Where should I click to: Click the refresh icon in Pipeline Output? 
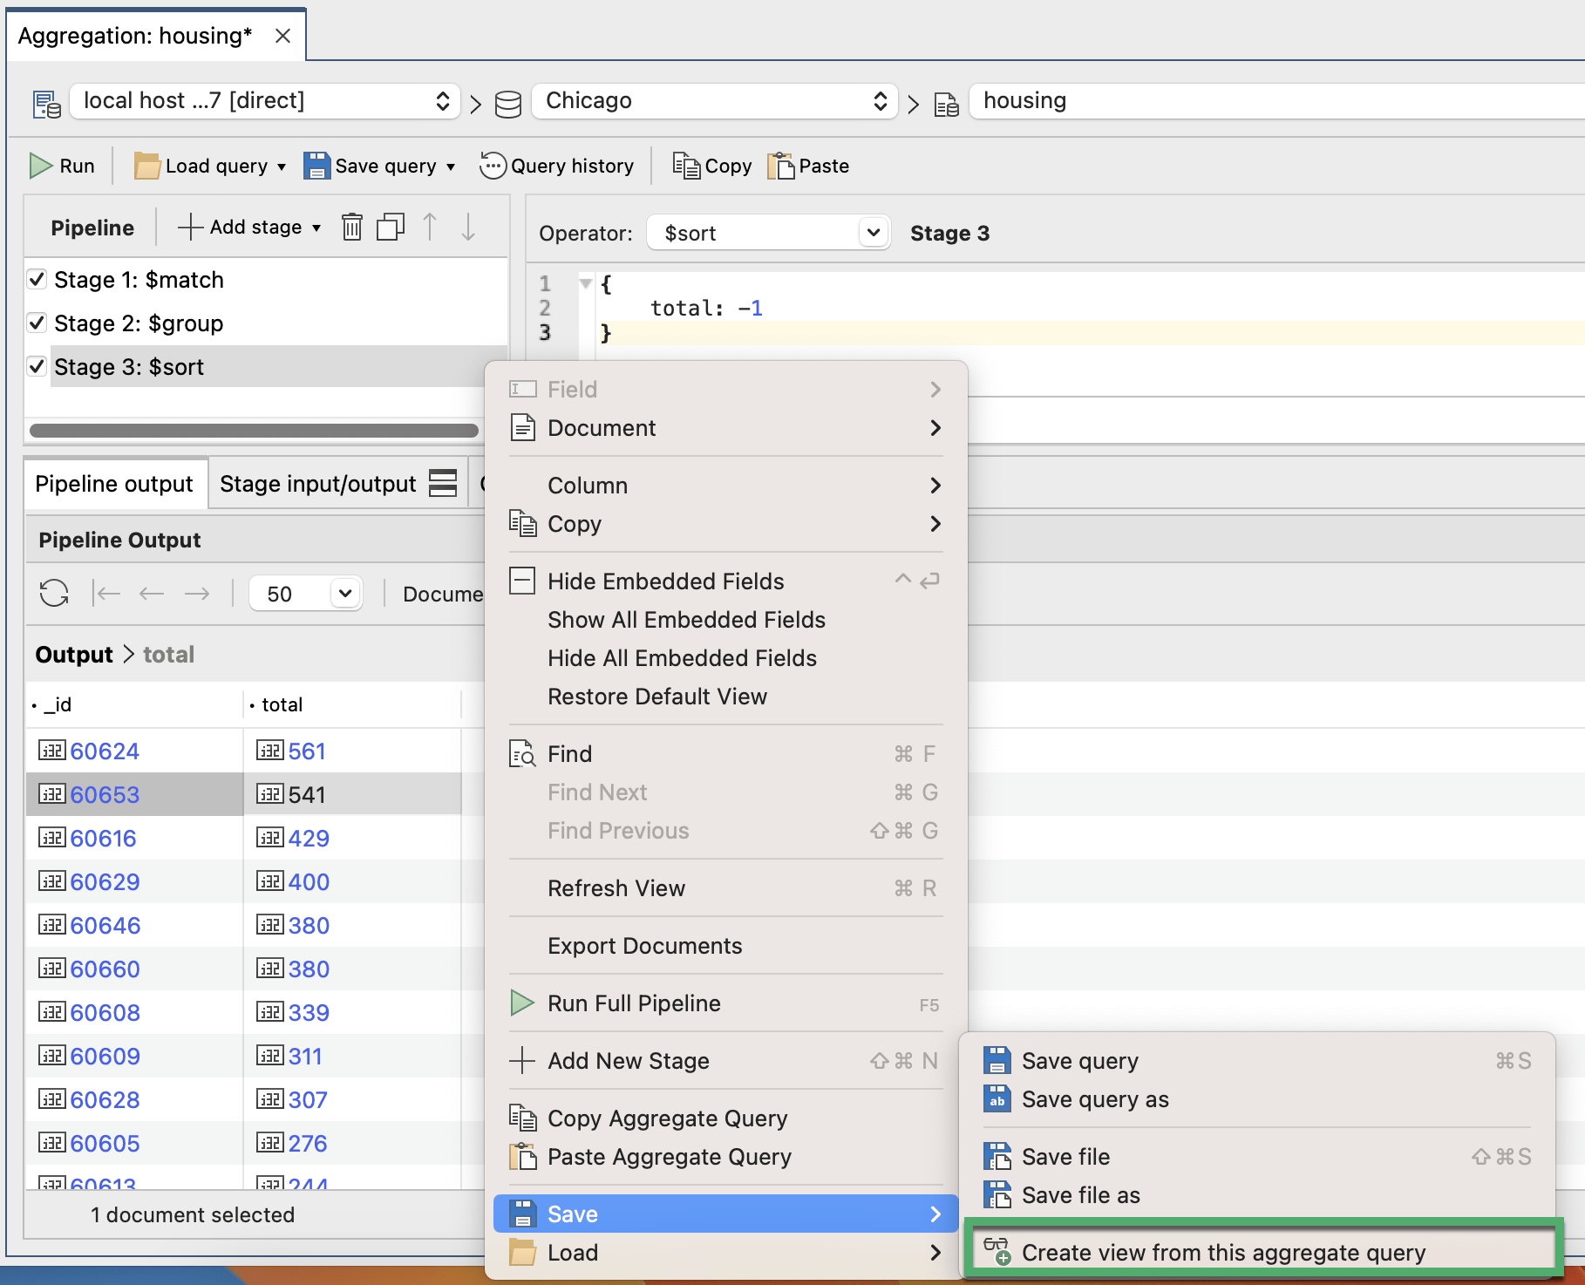[x=54, y=594]
